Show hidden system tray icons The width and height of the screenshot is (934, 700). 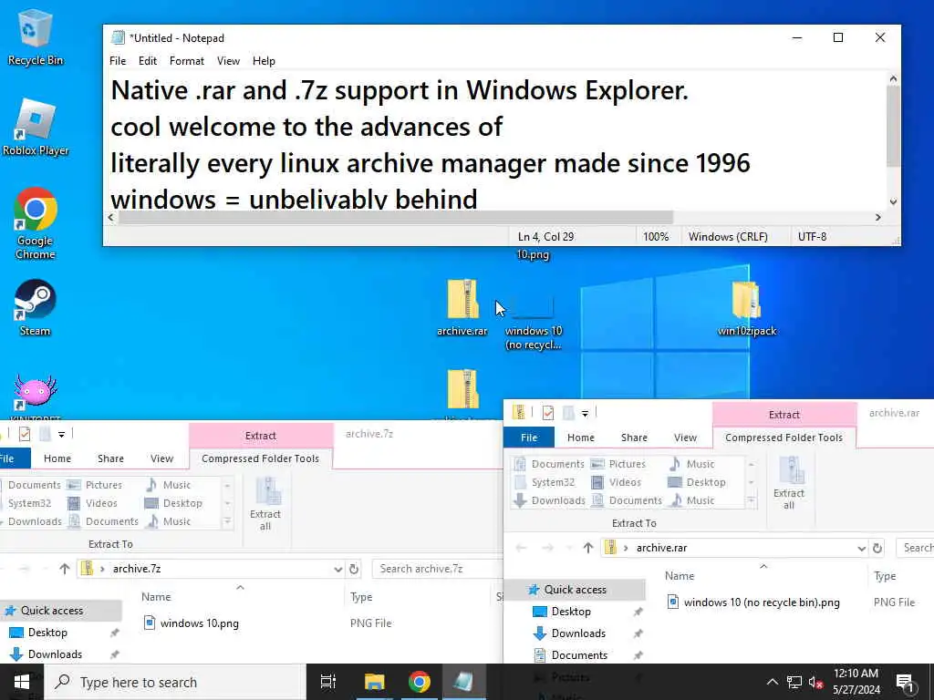(x=772, y=682)
